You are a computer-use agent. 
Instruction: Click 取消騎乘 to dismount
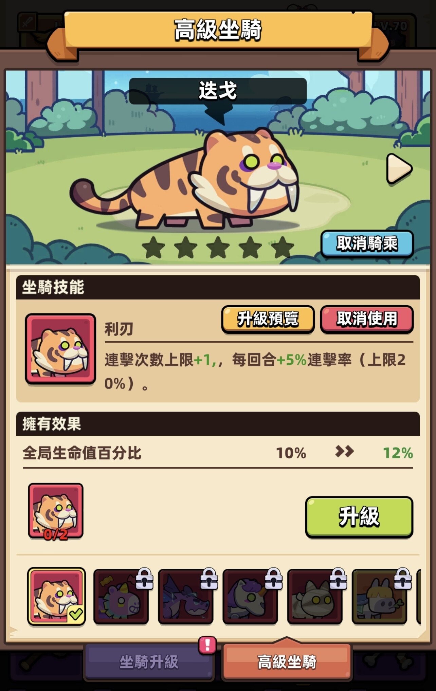367,243
